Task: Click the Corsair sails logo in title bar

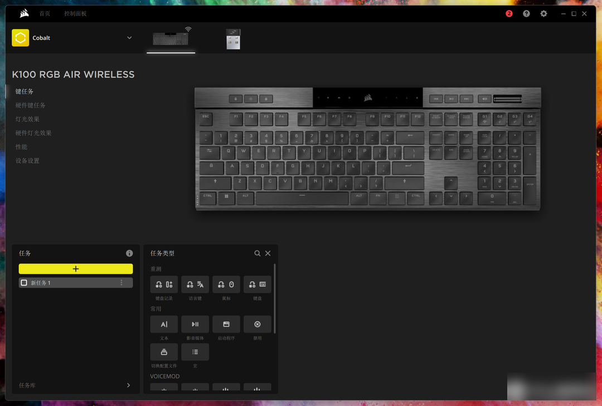Action: (x=24, y=13)
